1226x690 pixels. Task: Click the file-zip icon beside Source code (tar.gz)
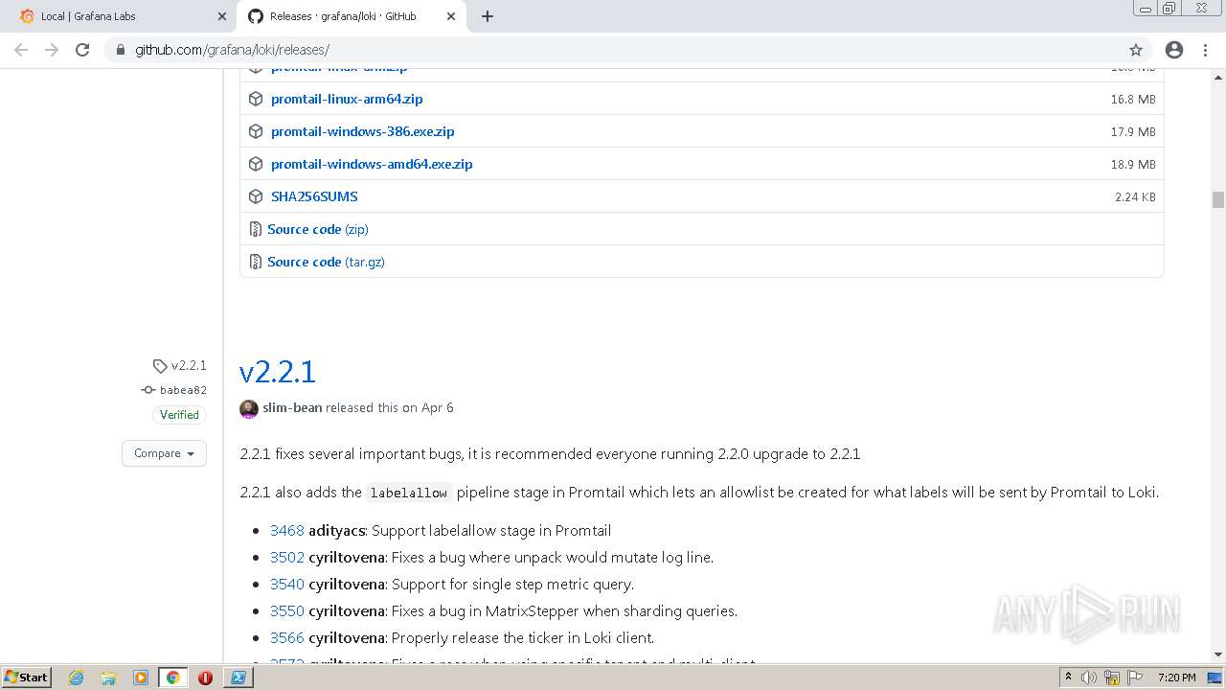click(255, 262)
